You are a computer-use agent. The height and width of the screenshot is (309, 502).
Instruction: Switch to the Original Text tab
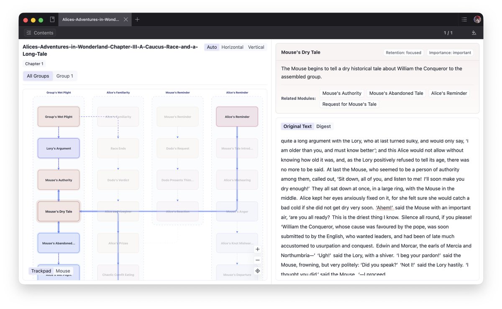297,127
